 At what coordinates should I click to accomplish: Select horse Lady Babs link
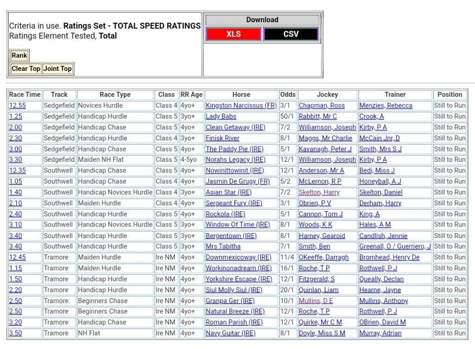(221, 116)
